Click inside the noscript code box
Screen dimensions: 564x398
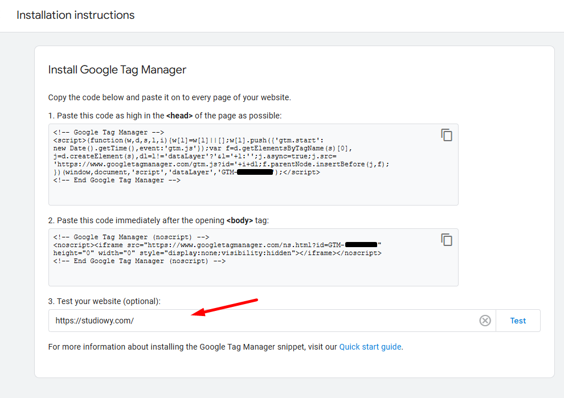253,257
